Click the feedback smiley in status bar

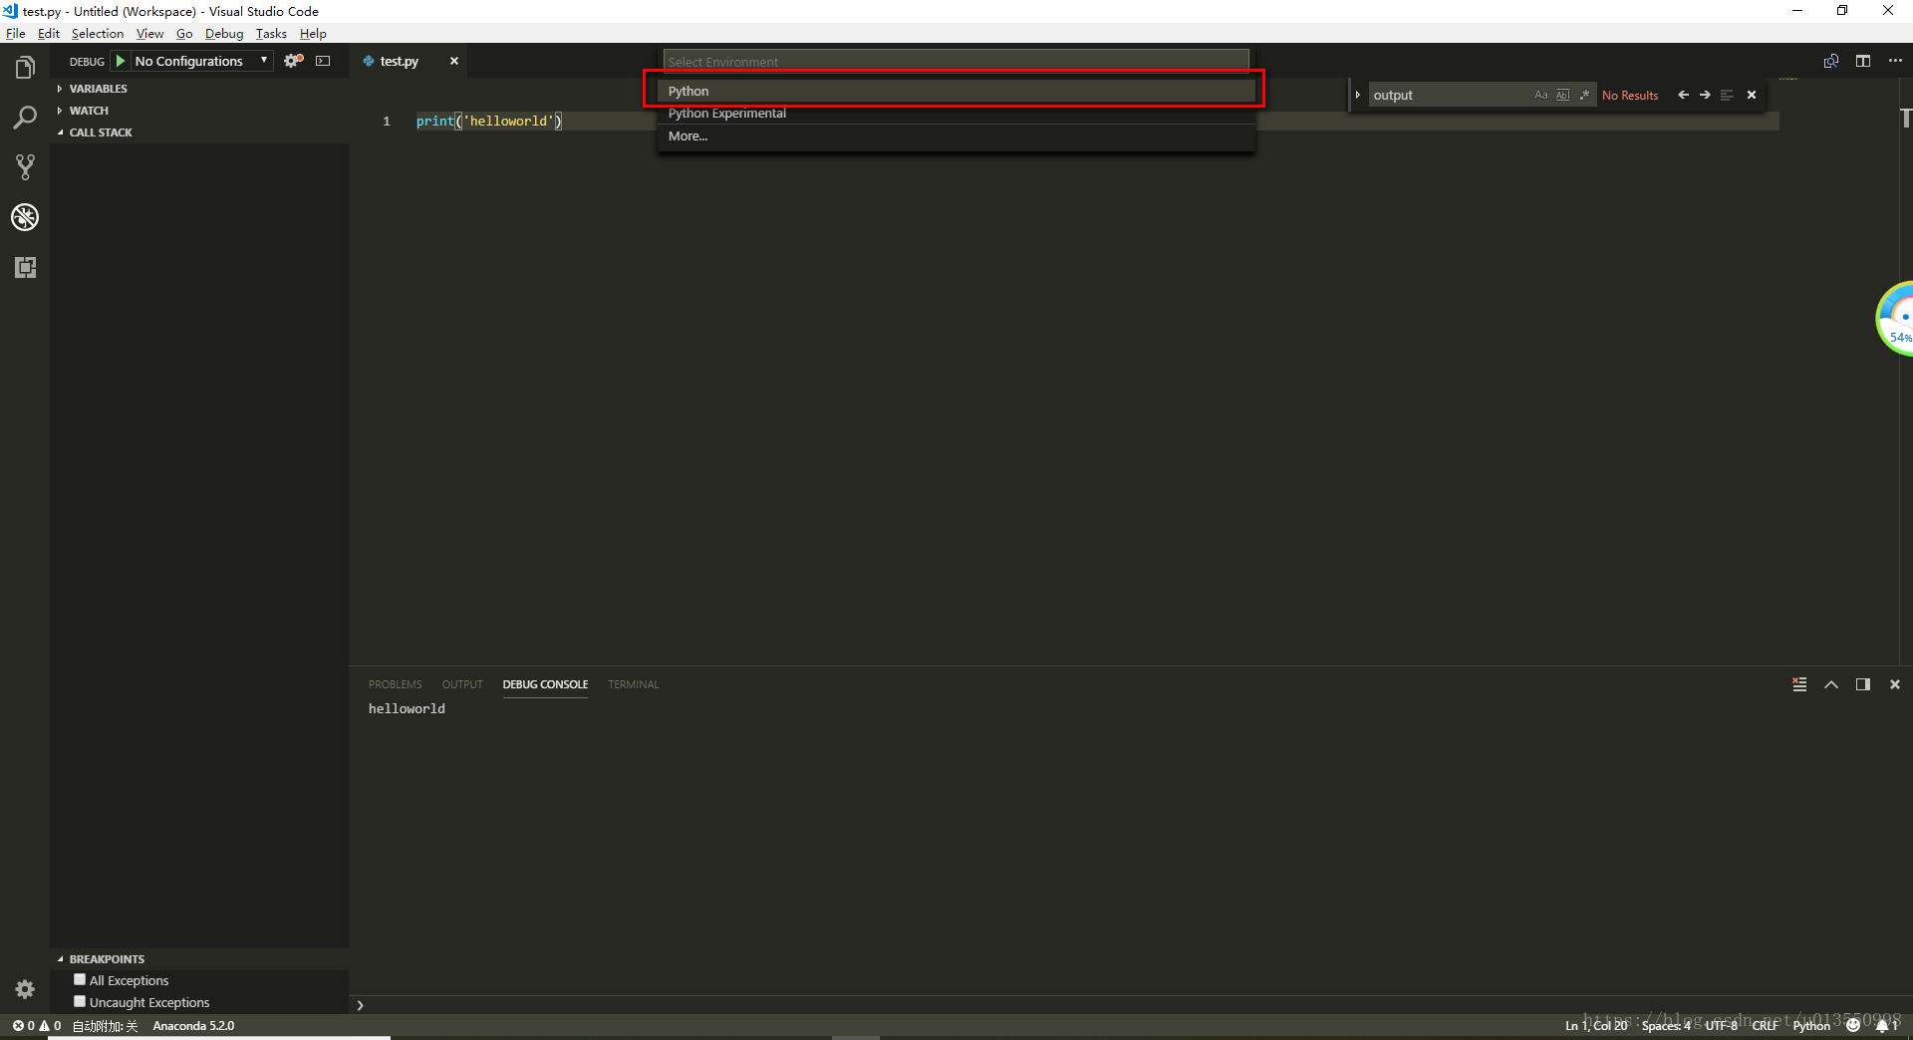coord(1853,1025)
